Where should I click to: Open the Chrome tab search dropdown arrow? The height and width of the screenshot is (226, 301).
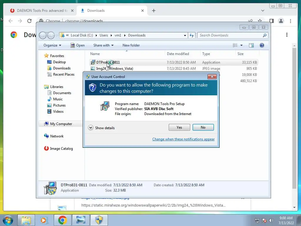click(x=263, y=11)
